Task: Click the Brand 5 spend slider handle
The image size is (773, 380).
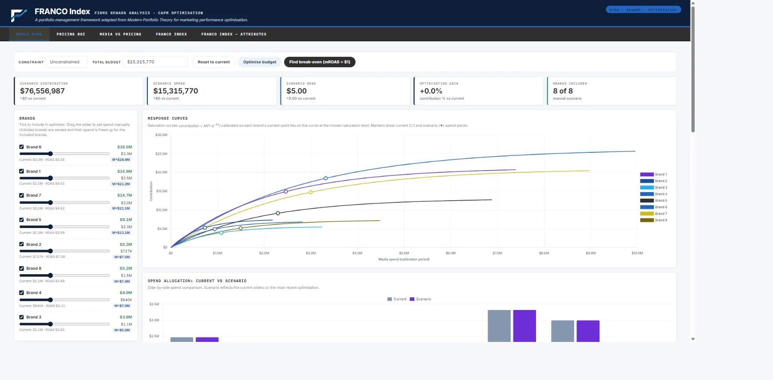Action: [x=50, y=227]
